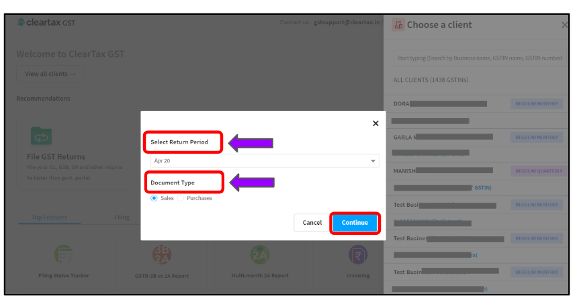Open the Filing Status Tracker icon
Screen dimensions: 575x300
(x=63, y=254)
